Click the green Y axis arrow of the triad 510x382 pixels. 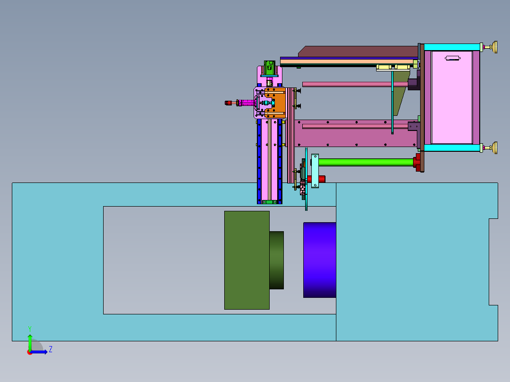click(x=30, y=342)
